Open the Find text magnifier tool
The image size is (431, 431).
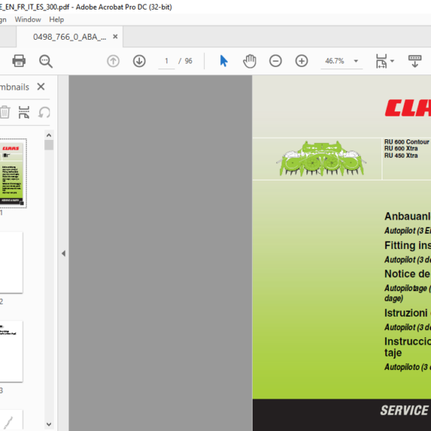tap(46, 60)
